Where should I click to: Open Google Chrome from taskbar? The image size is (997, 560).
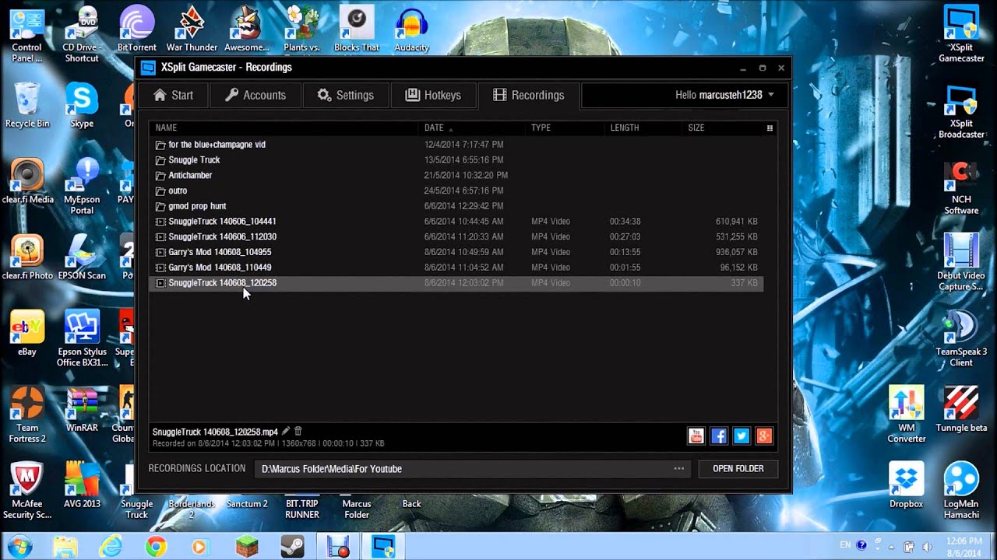(x=156, y=546)
